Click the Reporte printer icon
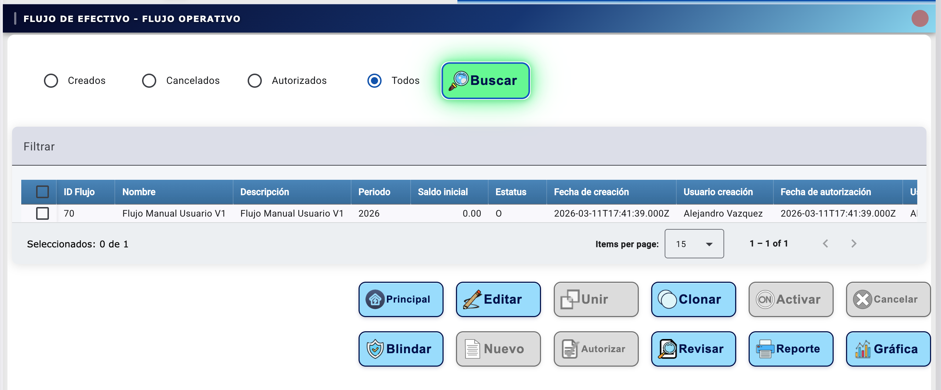The width and height of the screenshot is (941, 390). pyautogui.click(x=765, y=349)
